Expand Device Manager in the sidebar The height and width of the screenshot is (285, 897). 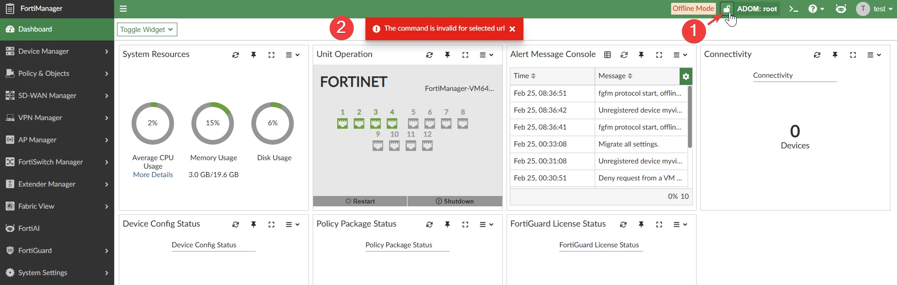pyautogui.click(x=57, y=51)
